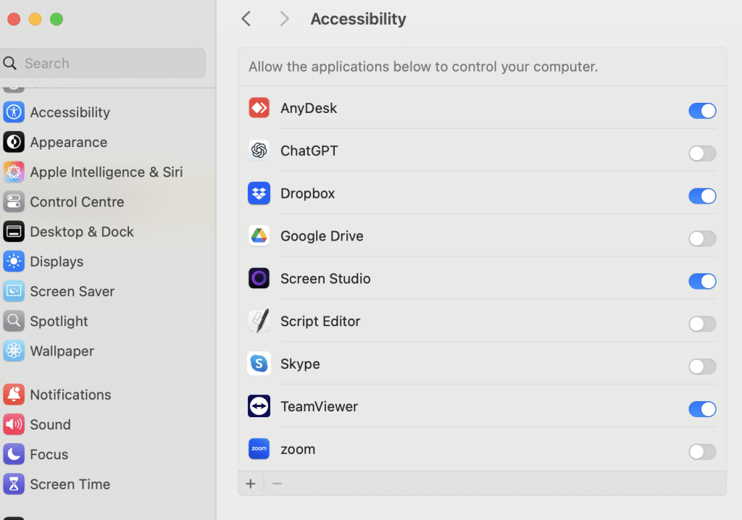Enable the zoom toggle
This screenshot has width=742, height=520.
[x=702, y=451]
